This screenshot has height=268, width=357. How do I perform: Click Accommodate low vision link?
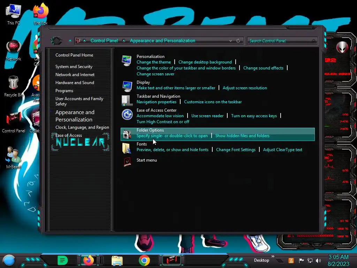[x=160, y=116]
